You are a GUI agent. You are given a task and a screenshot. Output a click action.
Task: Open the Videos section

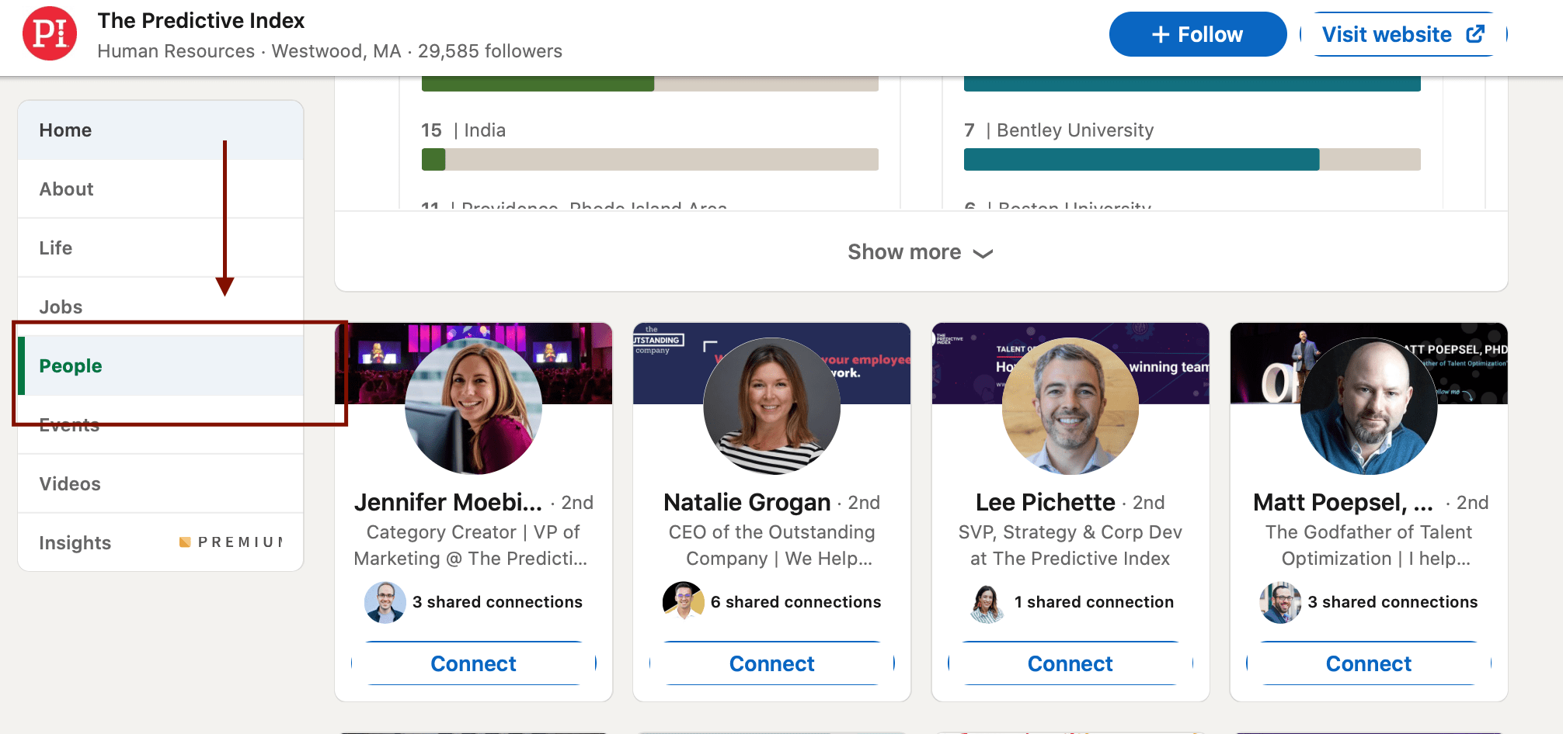click(161, 484)
